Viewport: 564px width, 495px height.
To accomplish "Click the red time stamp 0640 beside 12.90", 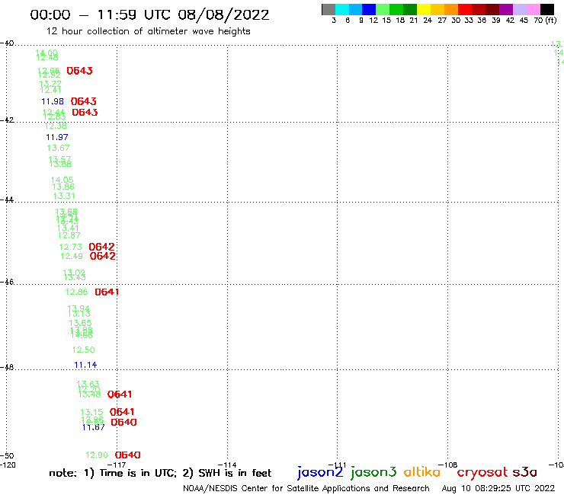I will 128,455.
